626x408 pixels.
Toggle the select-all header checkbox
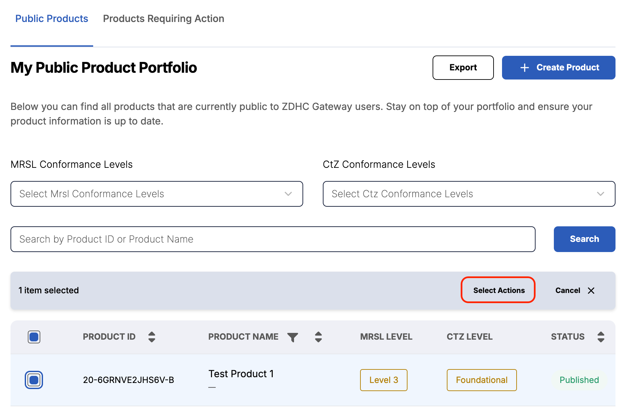pos(34,337)
